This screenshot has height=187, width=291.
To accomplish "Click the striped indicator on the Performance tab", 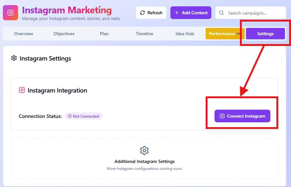I will click(238, 34).
